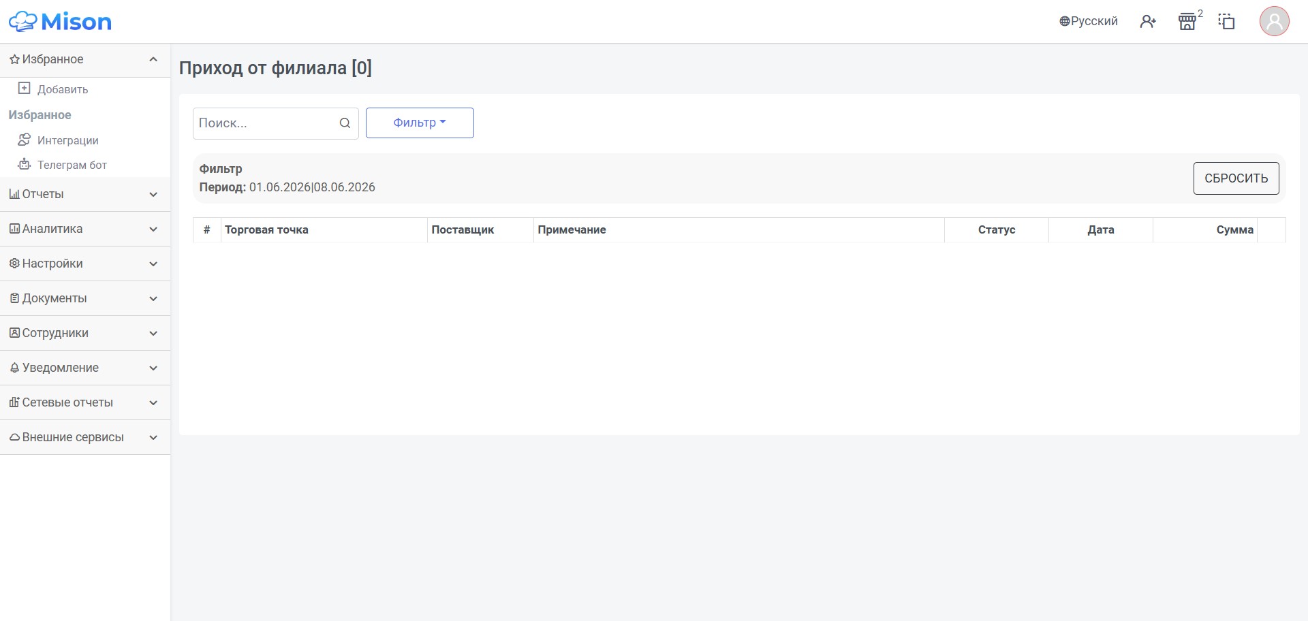Open the Русский language selector
The image size is (1308, 621).
1088,21
